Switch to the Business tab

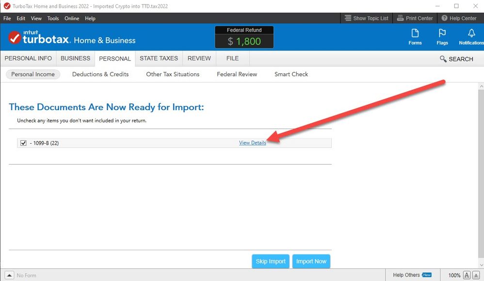pyautogui.click(x=75, y=58)
